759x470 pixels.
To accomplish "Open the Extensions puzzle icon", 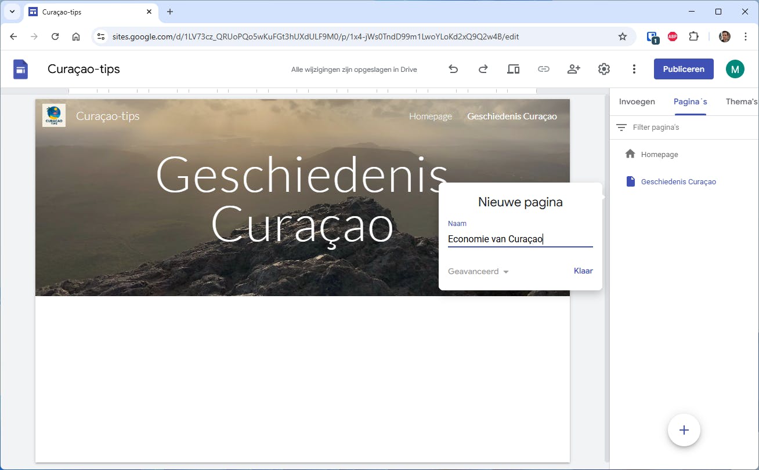I will pyautogui.click(x=693, y=37).
